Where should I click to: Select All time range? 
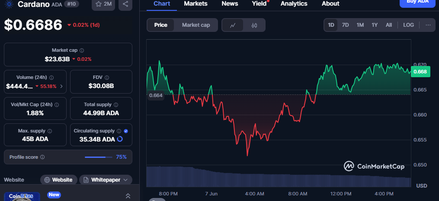(388, 25)
